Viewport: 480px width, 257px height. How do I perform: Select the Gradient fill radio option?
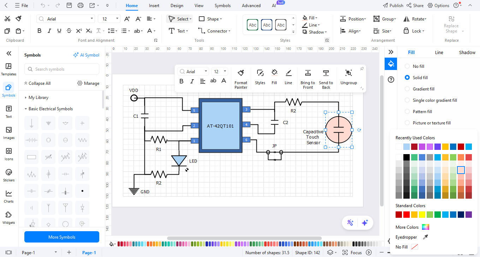click(407, 89)
